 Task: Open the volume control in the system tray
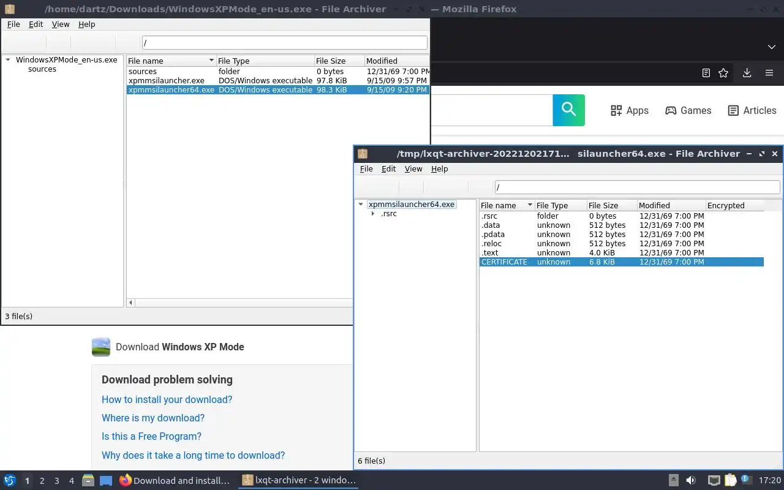click(691, 480)
